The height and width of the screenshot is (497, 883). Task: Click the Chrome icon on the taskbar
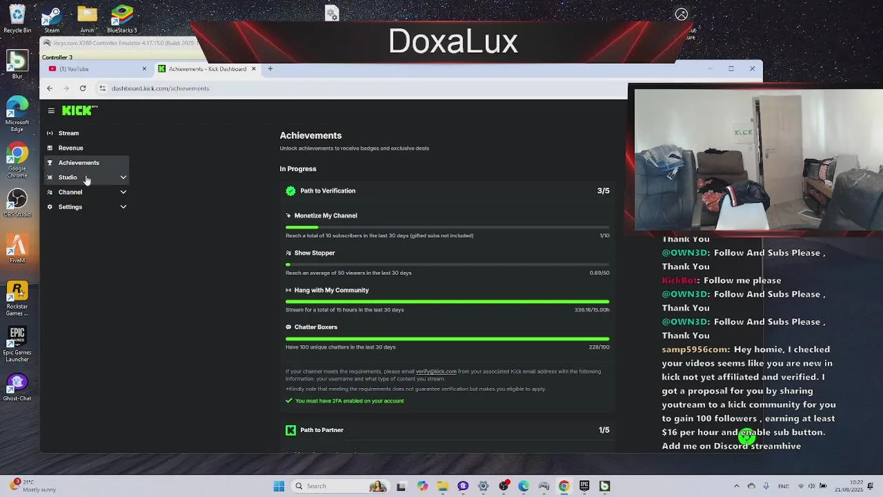point(564,486)
